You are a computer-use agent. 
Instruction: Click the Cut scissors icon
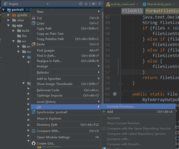34,18
